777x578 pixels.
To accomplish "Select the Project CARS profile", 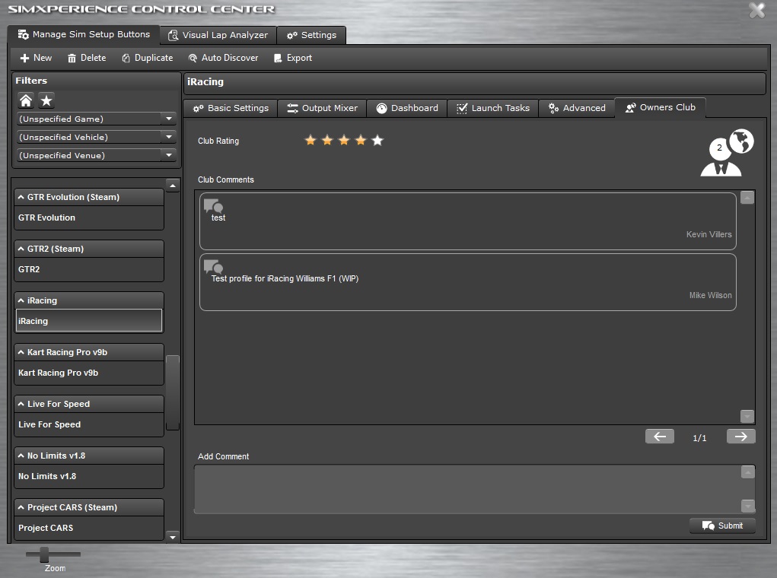I will [89, 528].
